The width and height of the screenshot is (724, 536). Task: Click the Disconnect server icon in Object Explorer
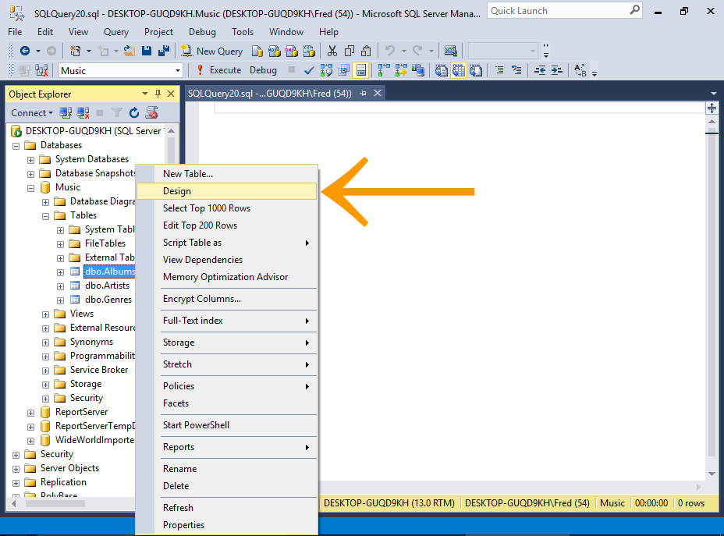83,112
